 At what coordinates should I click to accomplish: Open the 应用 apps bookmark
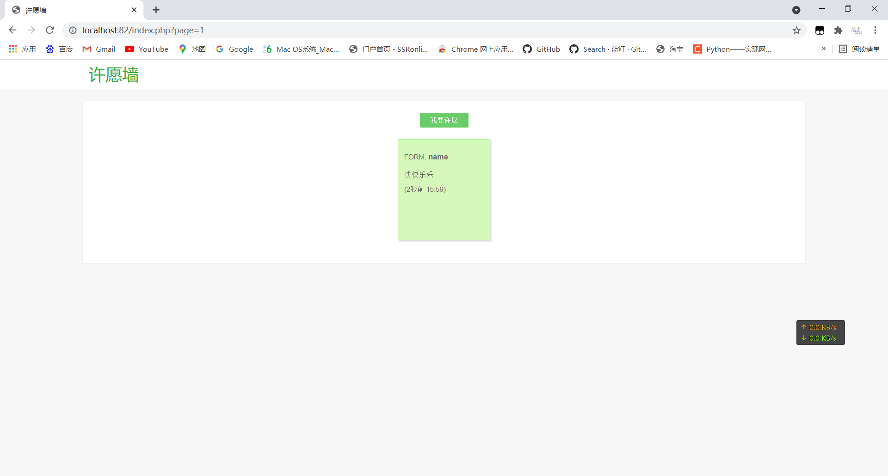[x=22, y=49]
